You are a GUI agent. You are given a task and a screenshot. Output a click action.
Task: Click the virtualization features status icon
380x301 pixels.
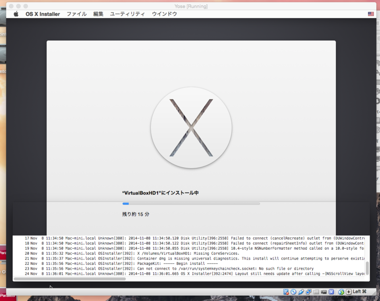(331, 292)
